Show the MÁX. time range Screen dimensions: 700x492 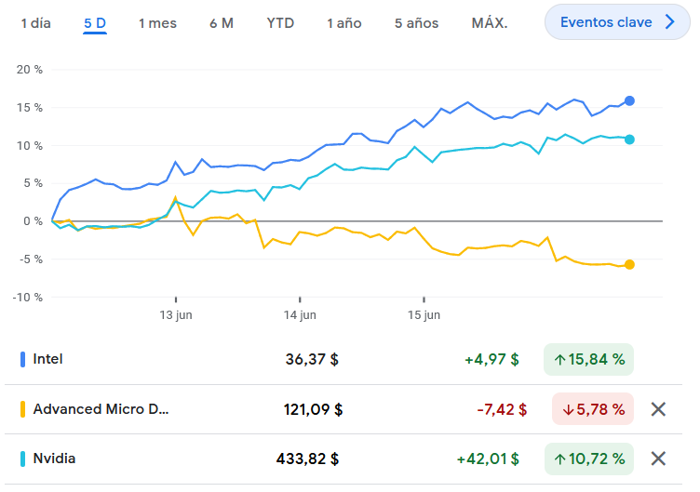[490, 23]
